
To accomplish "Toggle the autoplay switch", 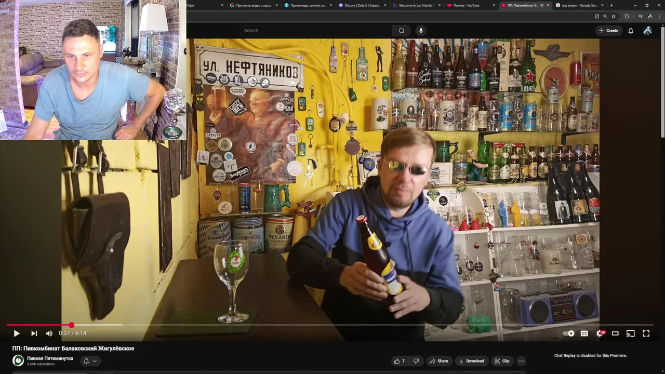I will click(x=569, y=333).
